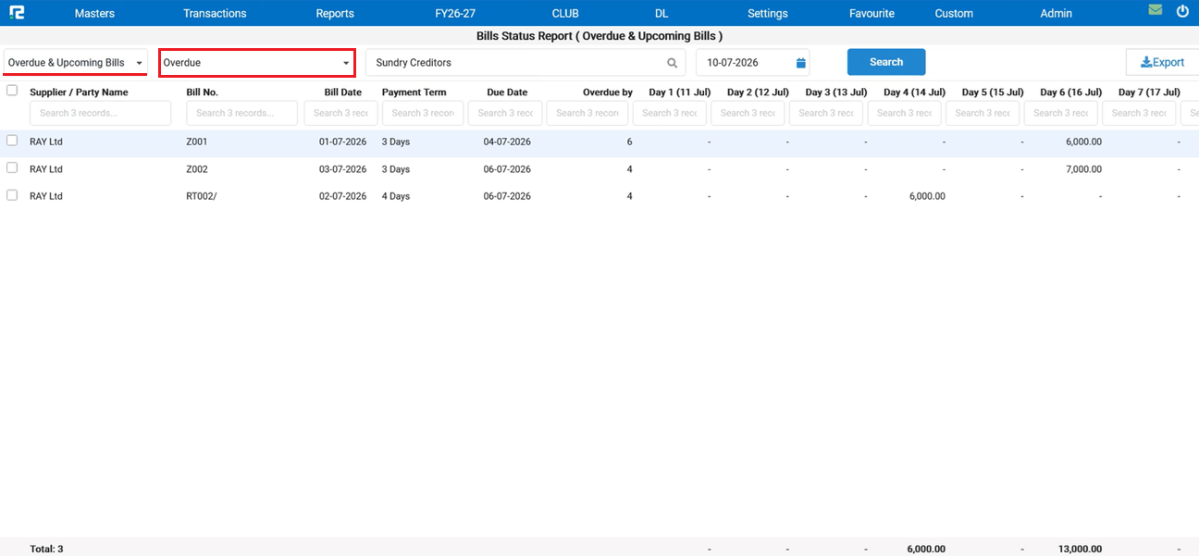The width and height of the screenshot is (1199, 556).
Task: Tick the select-all header checkbox
Action: tap(12, 91)
